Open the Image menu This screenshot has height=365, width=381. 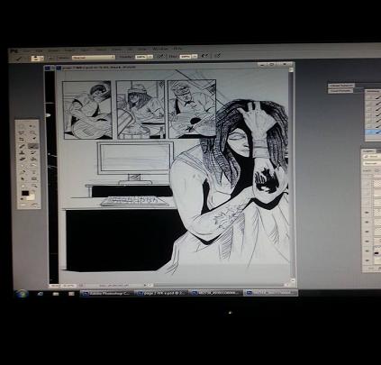click(53, 50)
